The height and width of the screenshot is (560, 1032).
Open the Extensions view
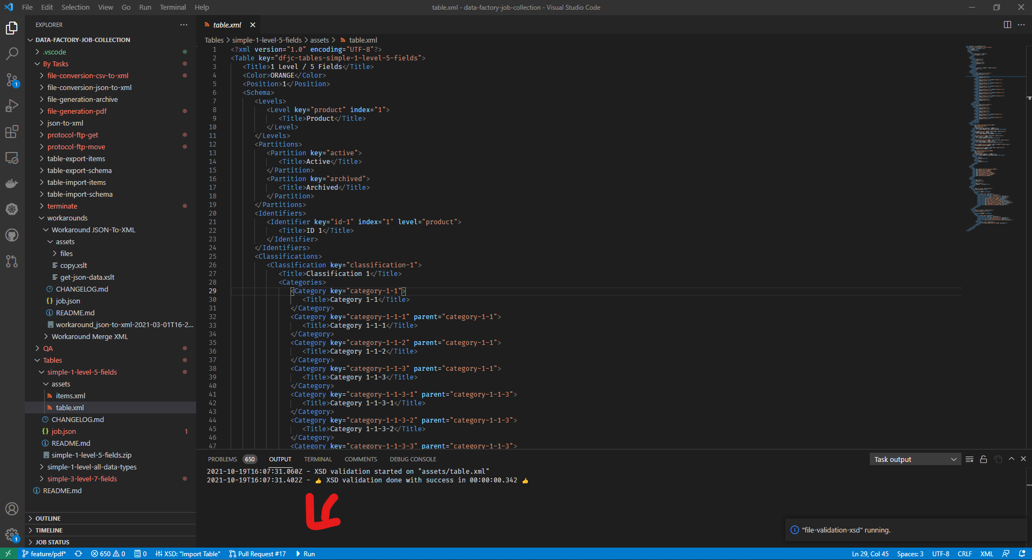12,132
